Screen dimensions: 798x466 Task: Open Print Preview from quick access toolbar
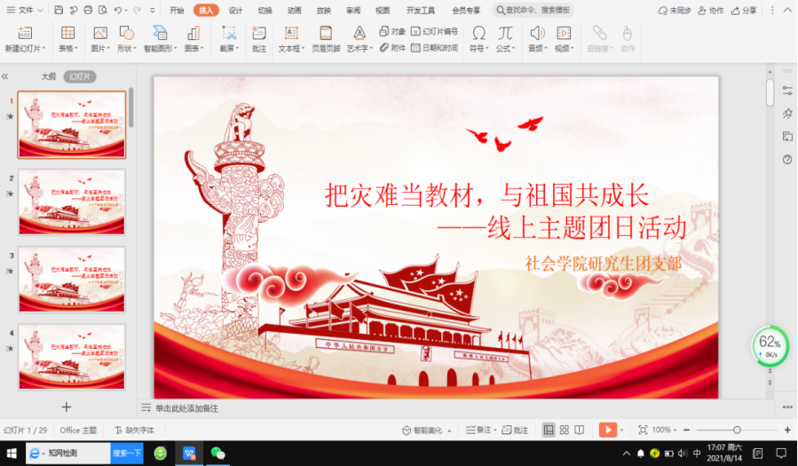103,10
